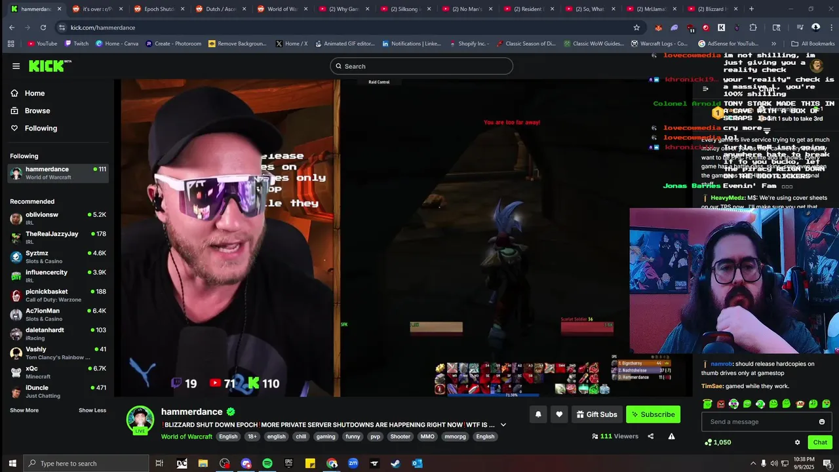Open Browse in the sidebar
The height and width of the screenshot is (472, 839).
click(37, 111)
